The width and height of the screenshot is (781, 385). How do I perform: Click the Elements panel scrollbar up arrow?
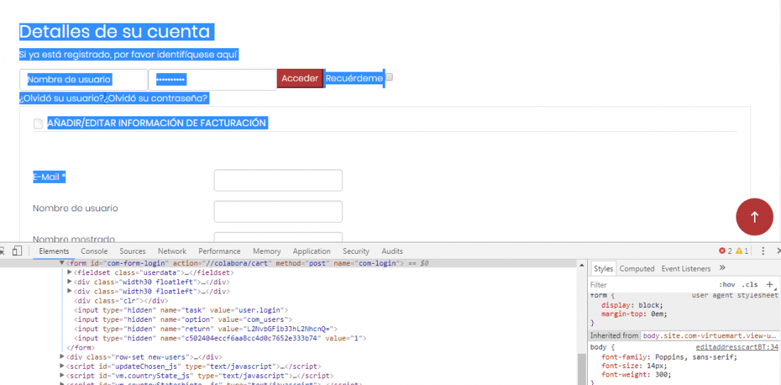(581, 266)
